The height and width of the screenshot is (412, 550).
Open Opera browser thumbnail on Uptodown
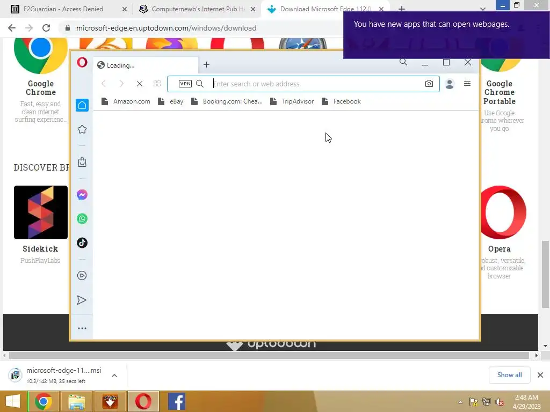pyautogui.click(x=504, y=212)
